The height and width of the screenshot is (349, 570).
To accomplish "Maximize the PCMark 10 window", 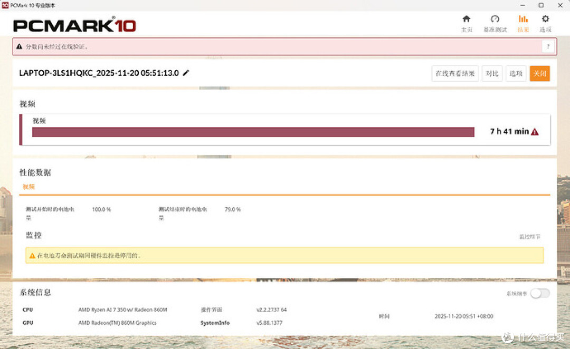I will point(541,5).
